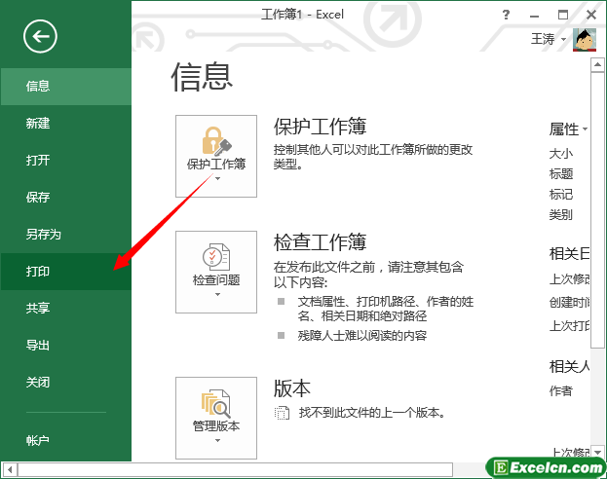Image resolution: width=607 pixels, height=479 pixels.
Task: Click the horizontal scrollbar left arrow
Action: (x=10, y=470)
